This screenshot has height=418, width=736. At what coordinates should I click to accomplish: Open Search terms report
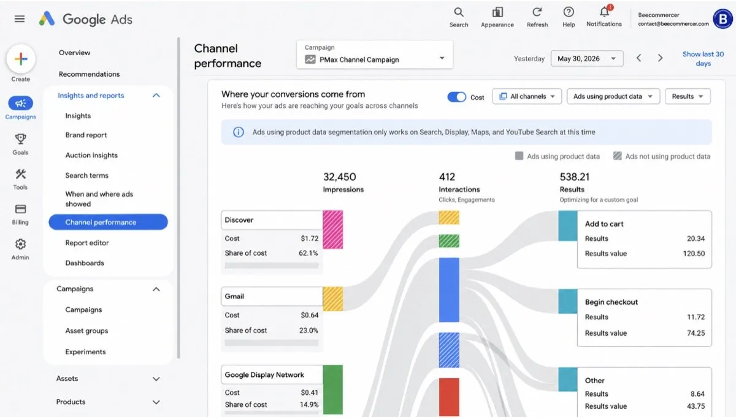pos(86,176)
